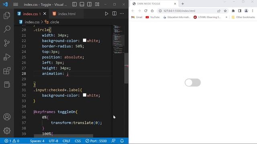Open the Extensions view

(7, 71)
